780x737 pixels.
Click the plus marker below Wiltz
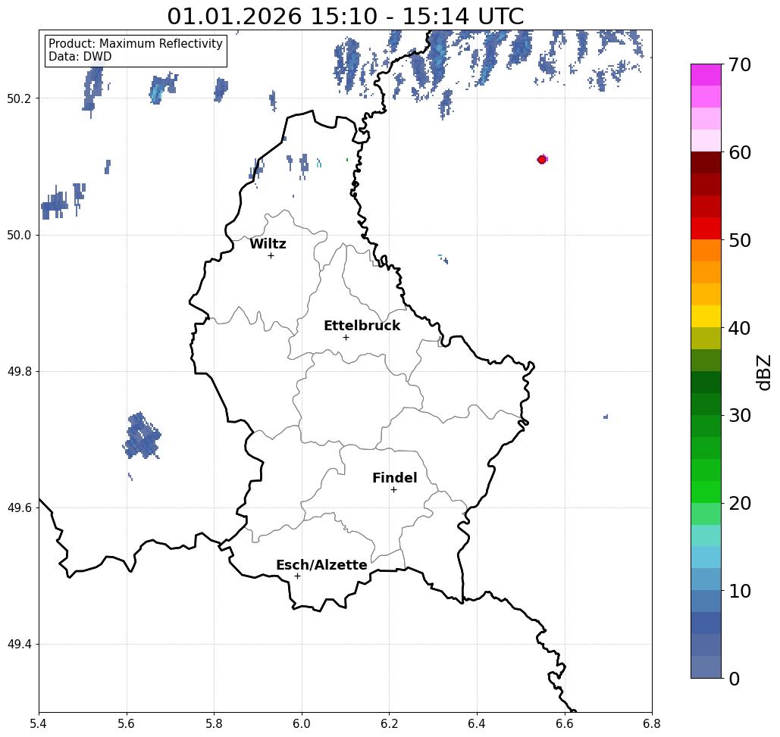pyautogui.click(x=271, y=255)
